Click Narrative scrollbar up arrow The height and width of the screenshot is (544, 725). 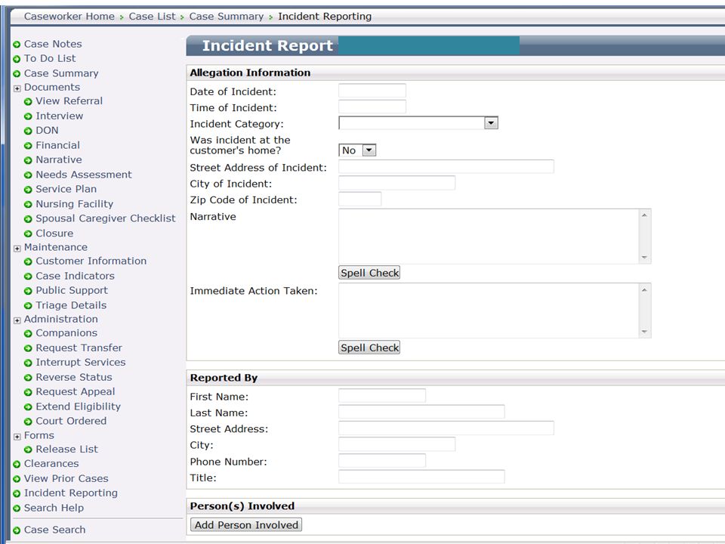(x=644, y=215)
